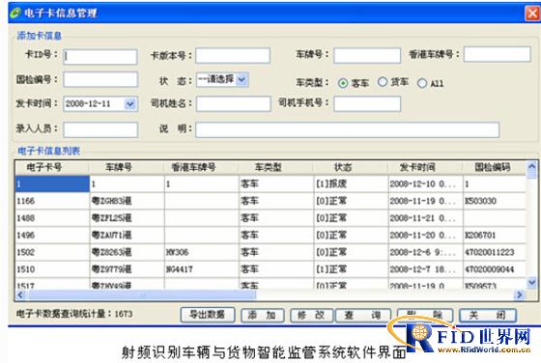
Task: Click the 香港车牌号 input field
Action: coord(498,54)
